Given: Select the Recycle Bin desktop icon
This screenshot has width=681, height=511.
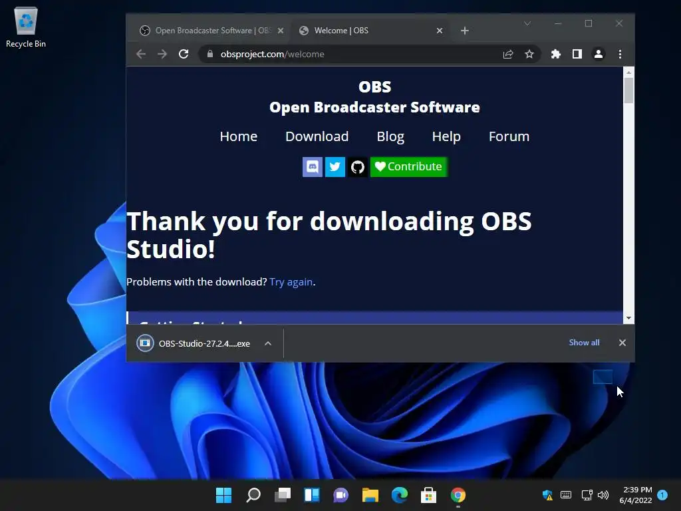Looking at the screenshot, I should tap(26, 27).
